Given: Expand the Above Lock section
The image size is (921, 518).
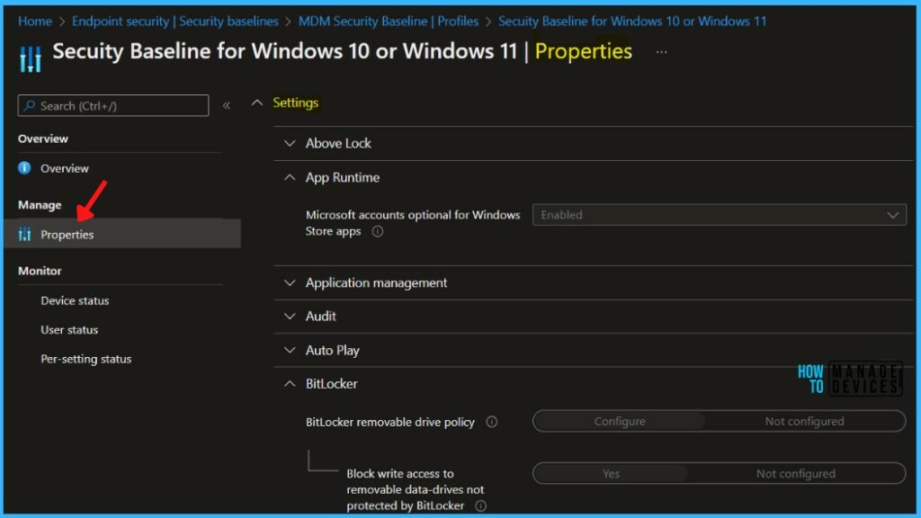Looking at the screenshot, I should [290, 143].
